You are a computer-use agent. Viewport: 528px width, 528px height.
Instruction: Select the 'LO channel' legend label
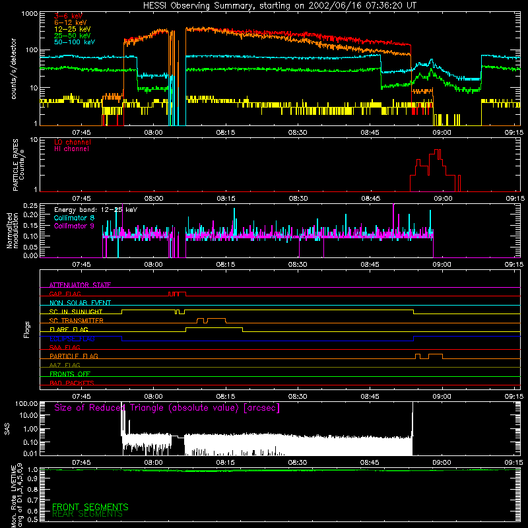73,142
